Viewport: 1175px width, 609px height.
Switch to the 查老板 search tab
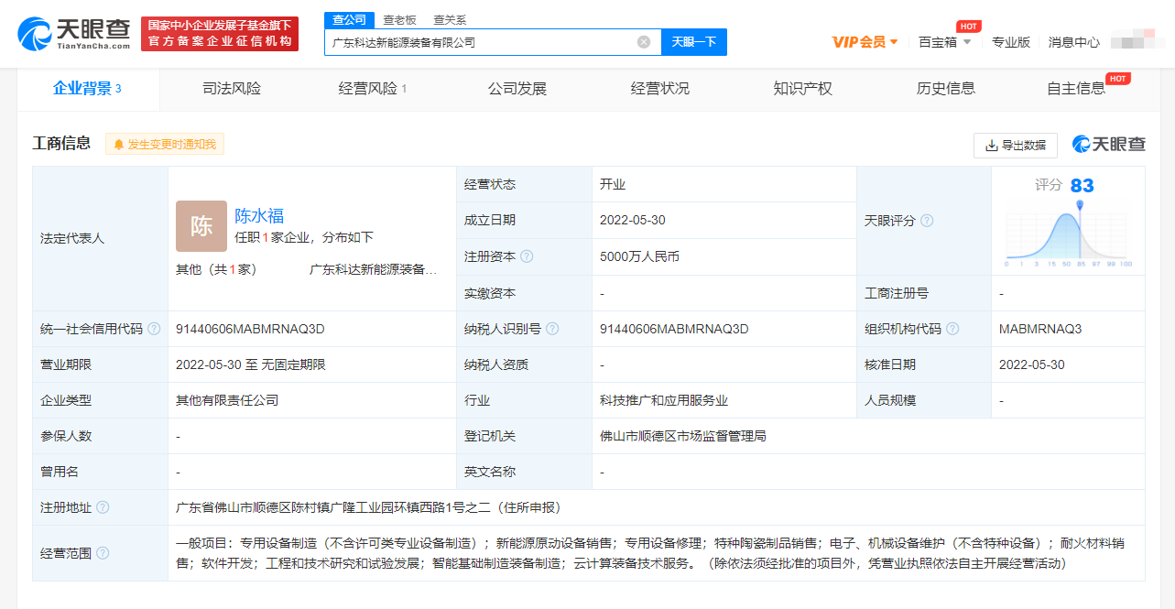[399, 19]
